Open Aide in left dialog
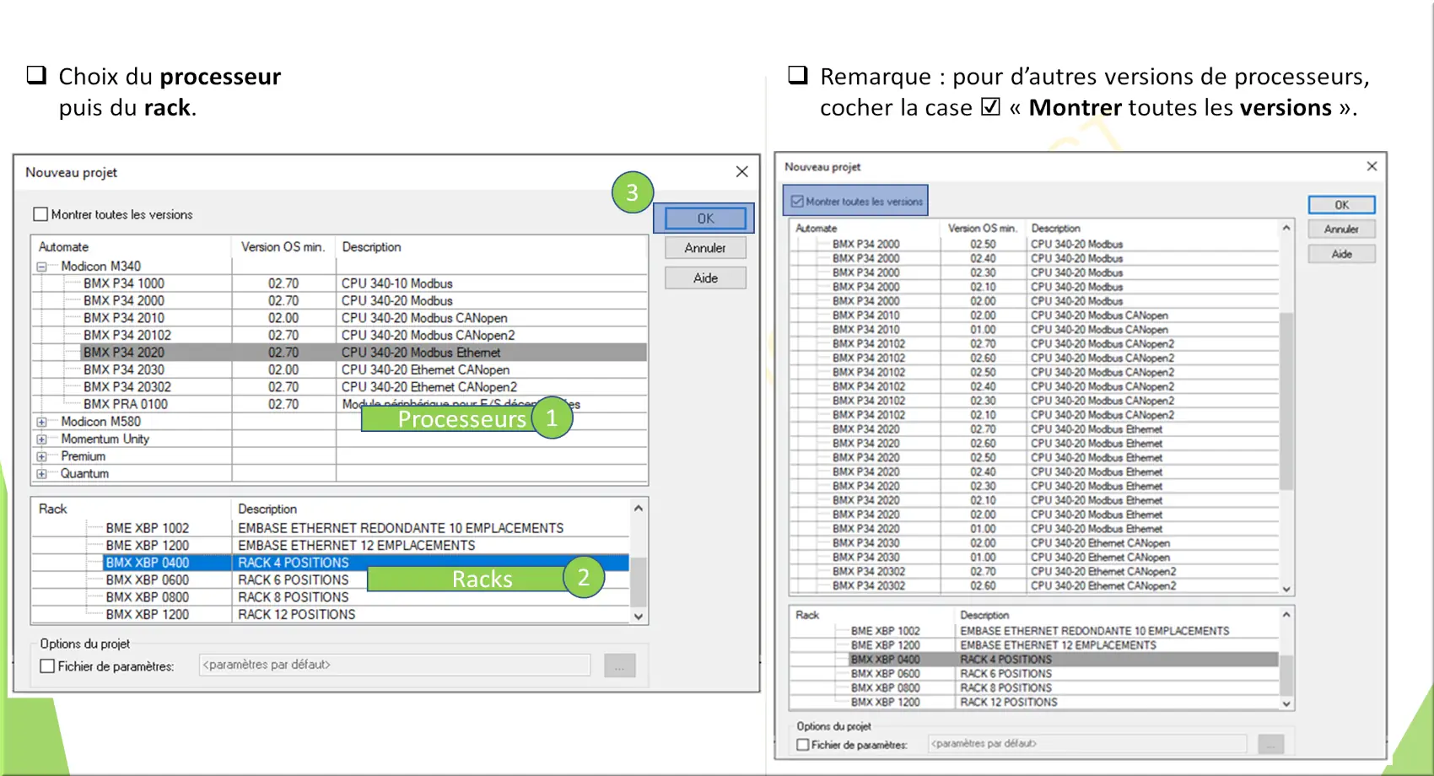Screen dimensions: 1434x776 tap(705, 278)
